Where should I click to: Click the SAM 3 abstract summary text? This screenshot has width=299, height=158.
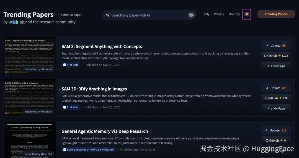tap(156, 56)
